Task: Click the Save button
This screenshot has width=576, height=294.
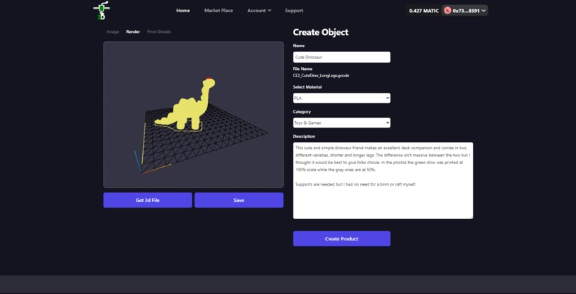Action: pos(239,200)
